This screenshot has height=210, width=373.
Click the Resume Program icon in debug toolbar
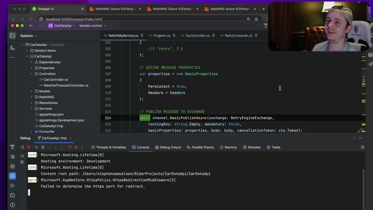coord(36,147)
